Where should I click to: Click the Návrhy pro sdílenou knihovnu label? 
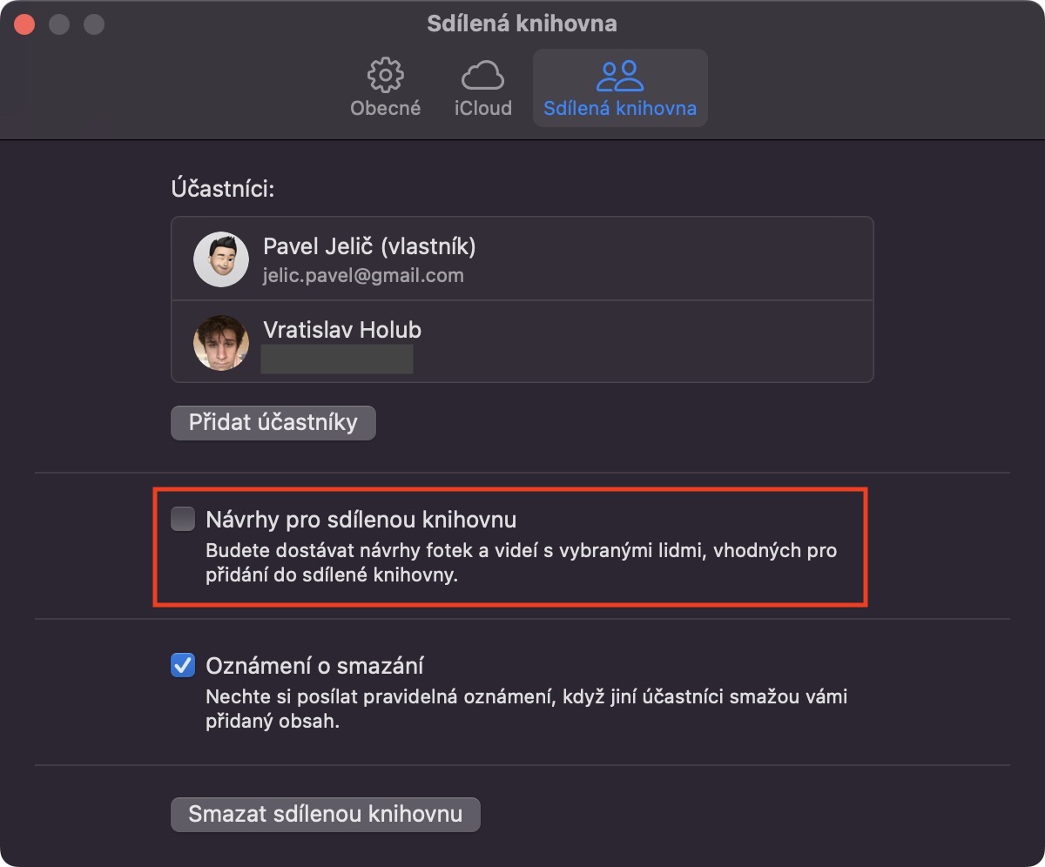[361, 520]
